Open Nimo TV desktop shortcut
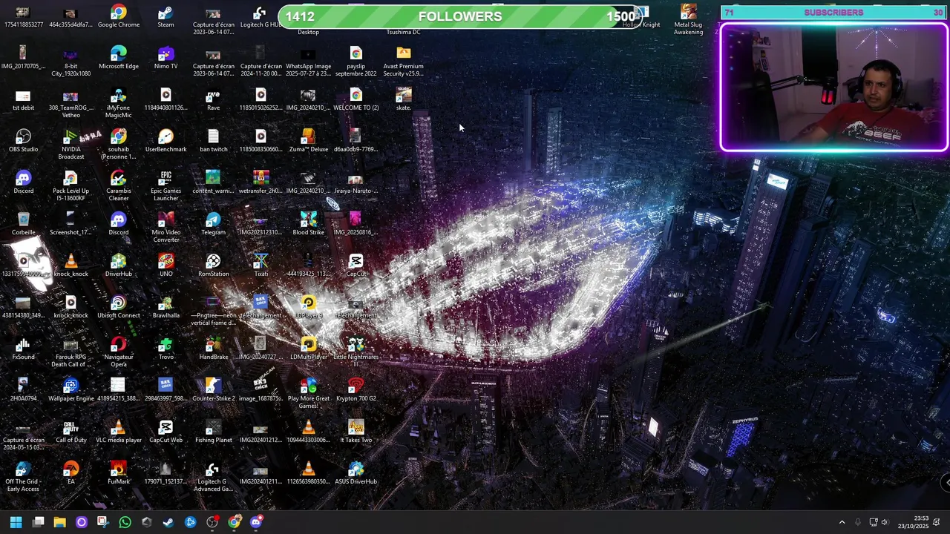 coord(166,59)
